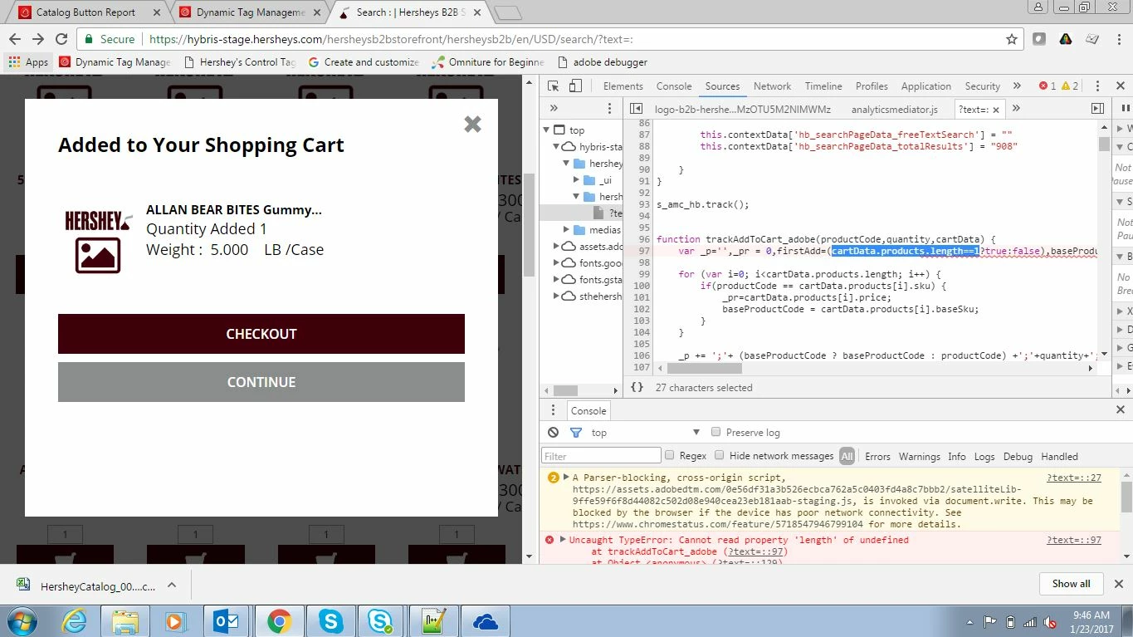Screen dimensions: 1133x637
Task: Filter console by Logs
Action: [984, 456]
